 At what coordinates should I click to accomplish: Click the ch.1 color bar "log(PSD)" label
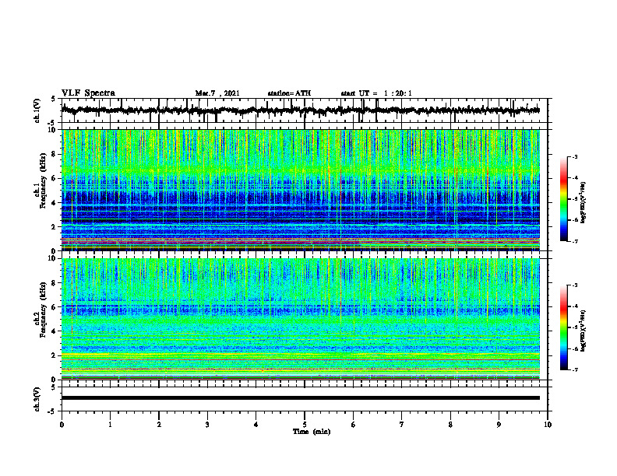(584, 203)
